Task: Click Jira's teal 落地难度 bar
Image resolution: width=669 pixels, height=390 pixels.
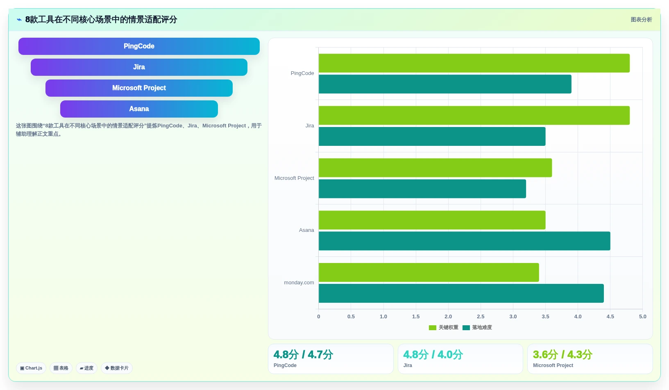Action: click(x=432, y=136)
